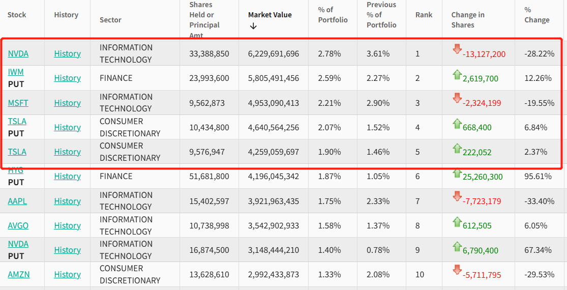View History for the AMZN row
The image size is (567, 290).
67,274
